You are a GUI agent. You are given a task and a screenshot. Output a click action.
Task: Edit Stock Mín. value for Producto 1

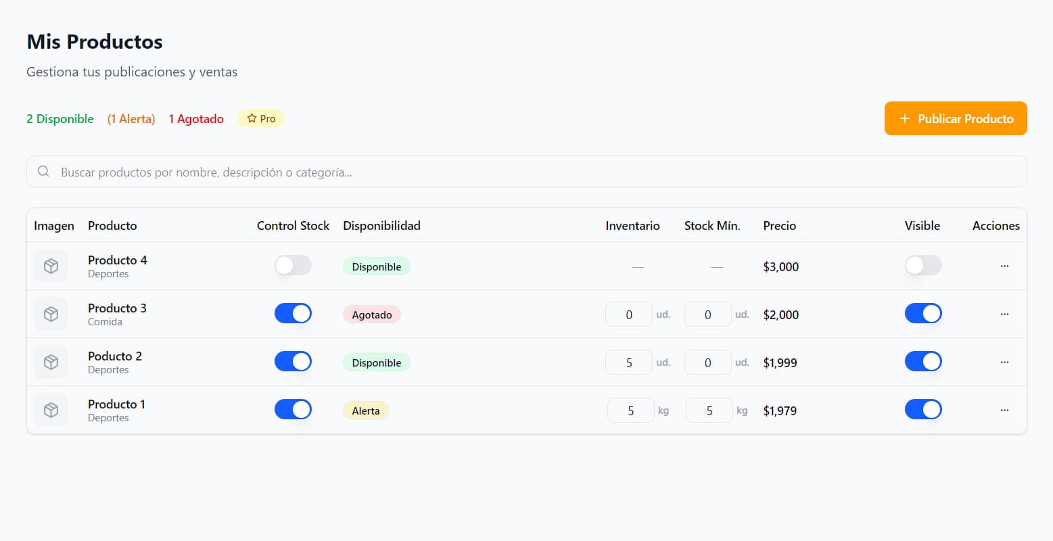click(x=709, y=410)
